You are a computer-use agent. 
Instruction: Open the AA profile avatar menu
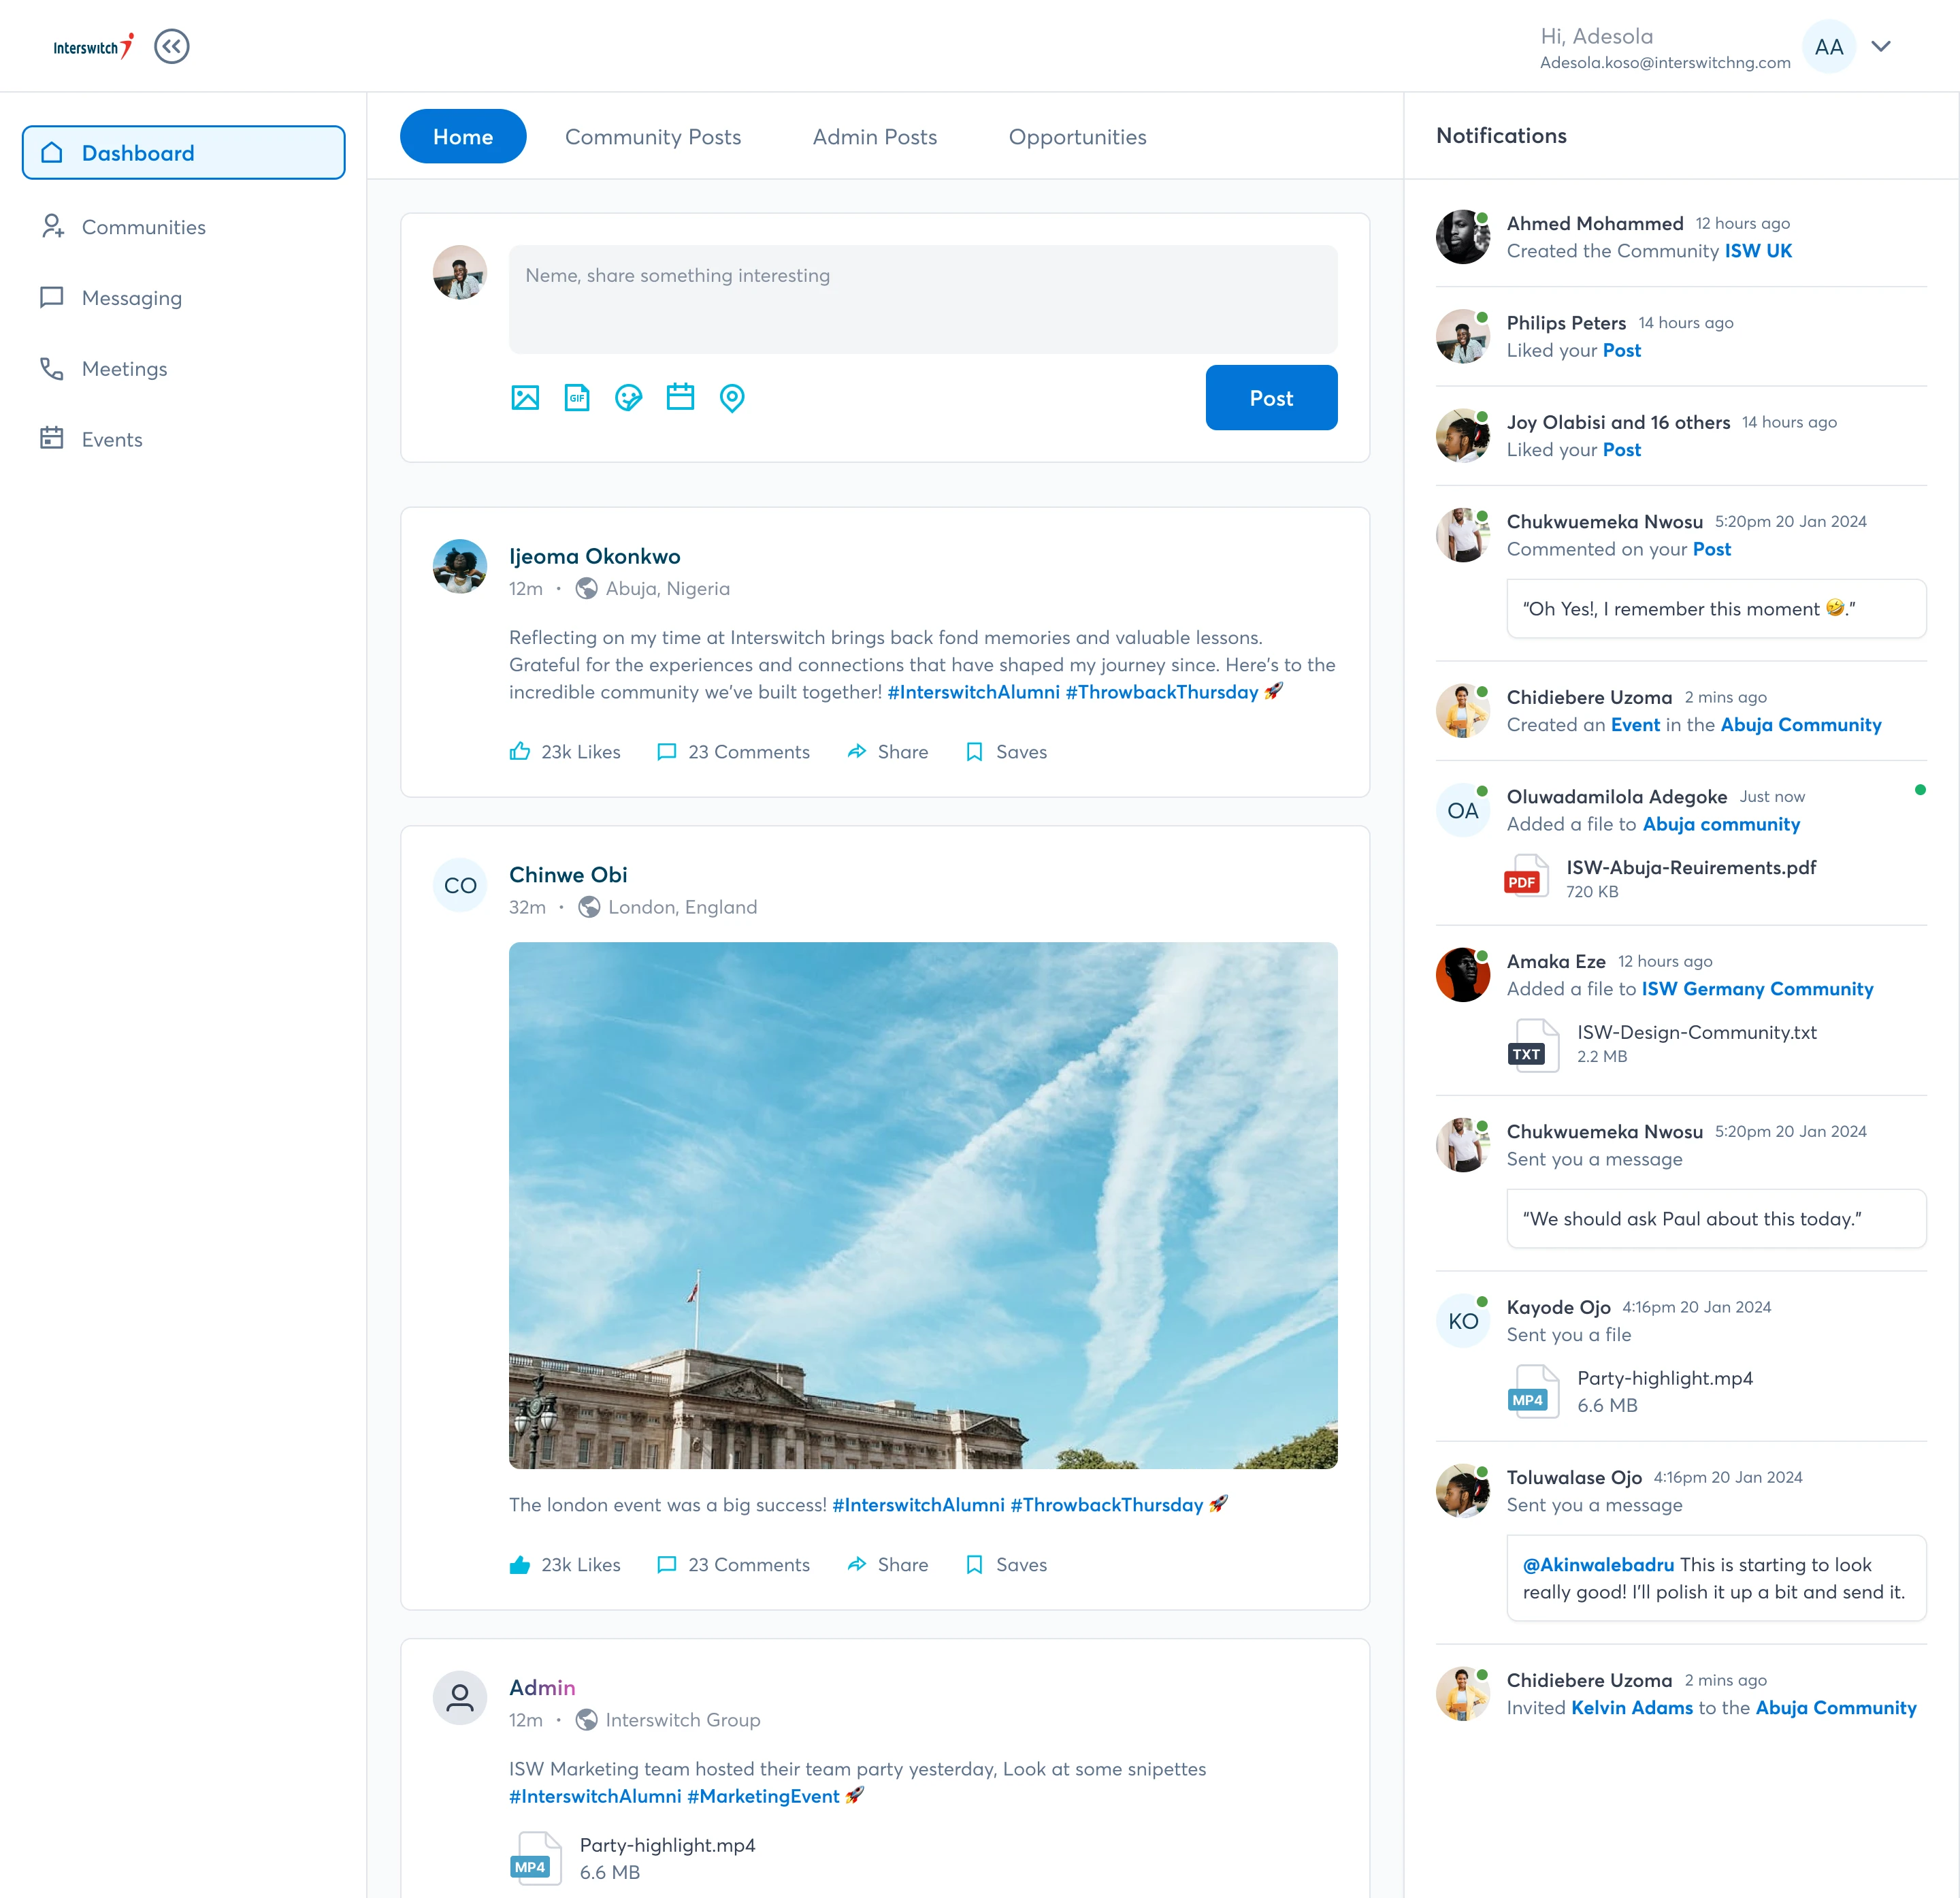coord(1829,47)
